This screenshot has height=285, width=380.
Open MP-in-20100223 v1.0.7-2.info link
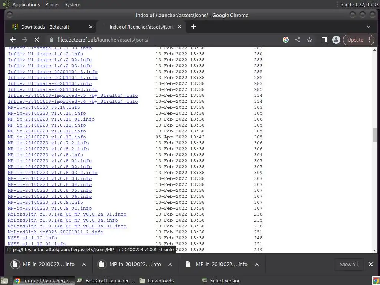(x=48, y=143)
